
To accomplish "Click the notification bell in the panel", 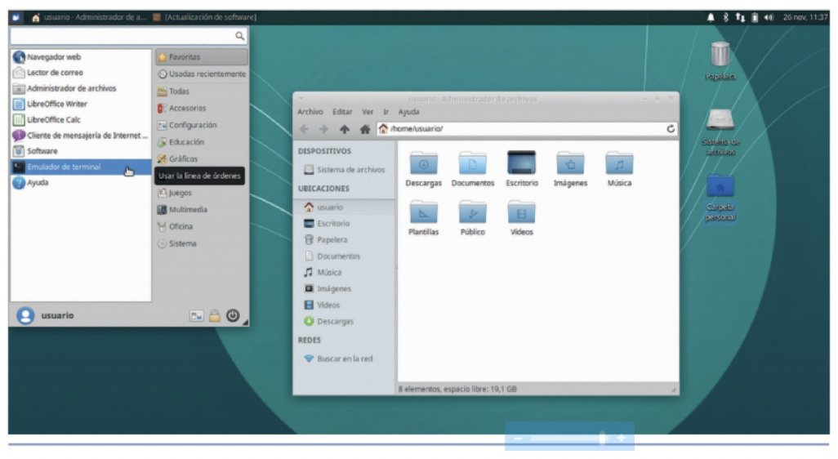I will 711,17.
